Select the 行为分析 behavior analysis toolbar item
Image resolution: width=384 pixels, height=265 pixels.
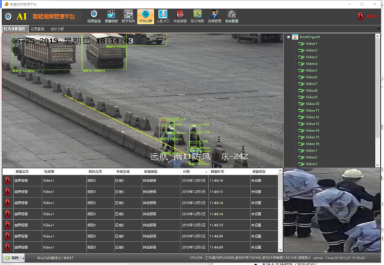pos(146,17)
